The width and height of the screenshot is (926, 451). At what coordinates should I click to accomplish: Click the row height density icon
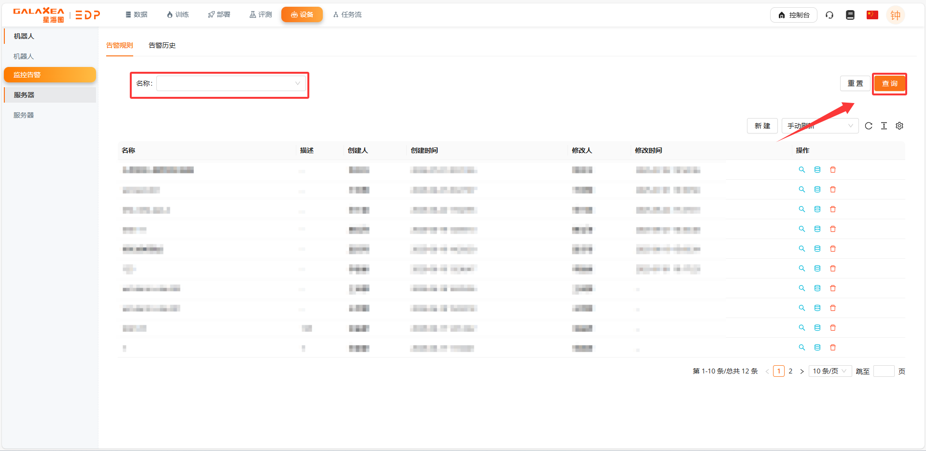coord(884,126)
